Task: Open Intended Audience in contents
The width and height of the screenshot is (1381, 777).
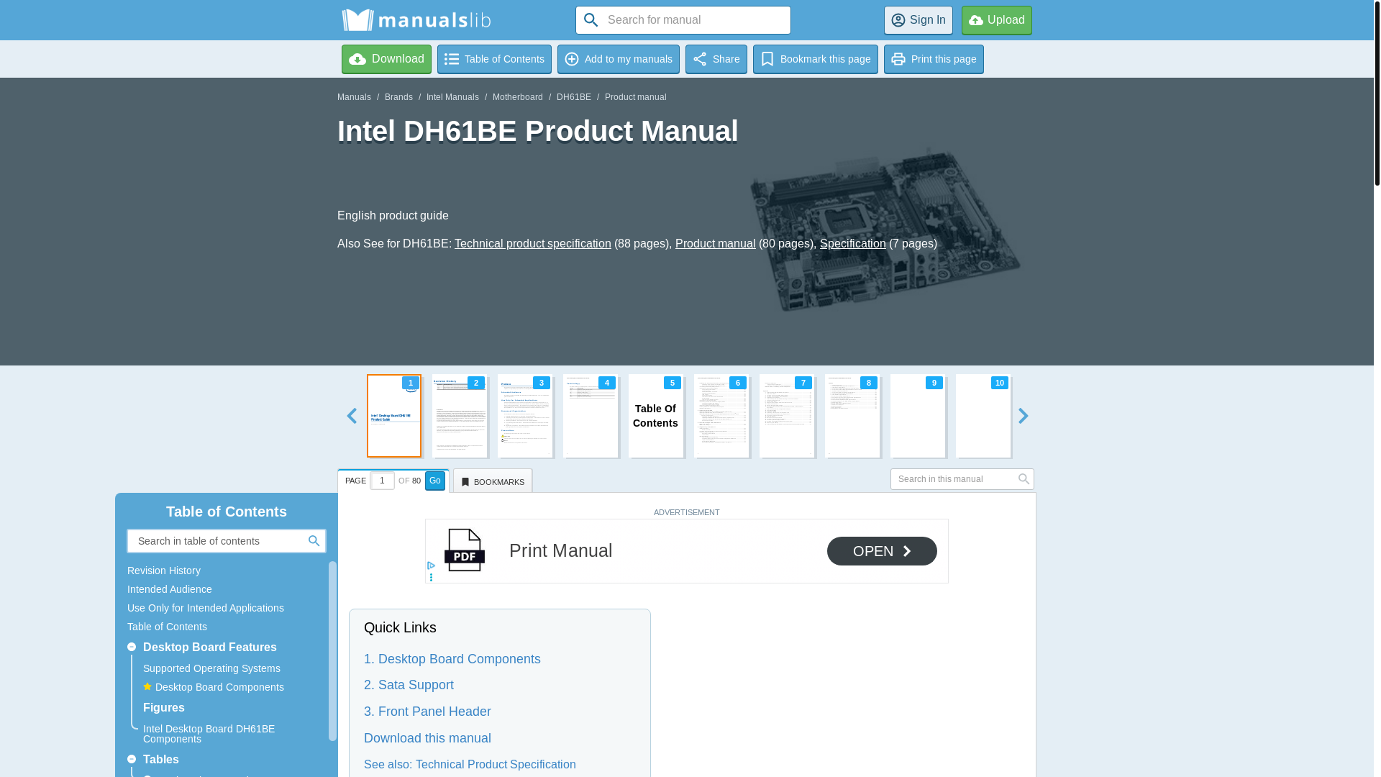Action: pyautogui.click(x=170, y=589)
